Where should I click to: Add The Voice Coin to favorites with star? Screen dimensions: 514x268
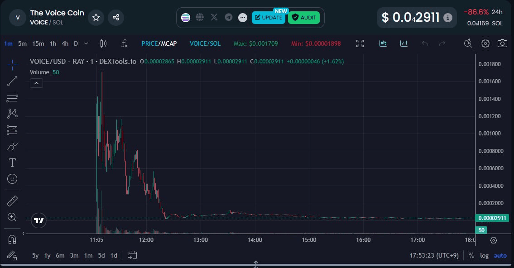coord(96,17)
